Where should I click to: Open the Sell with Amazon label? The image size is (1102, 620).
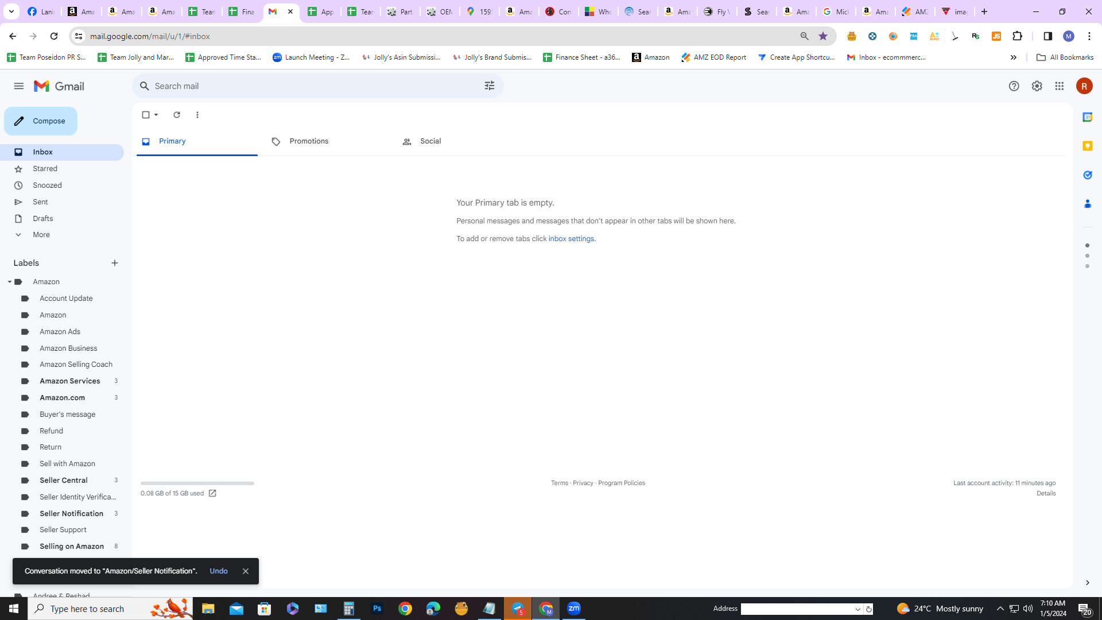pyautogui.click(x=67, y=464)
